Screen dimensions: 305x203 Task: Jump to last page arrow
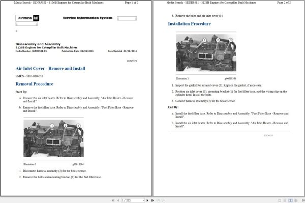point(152,200)
